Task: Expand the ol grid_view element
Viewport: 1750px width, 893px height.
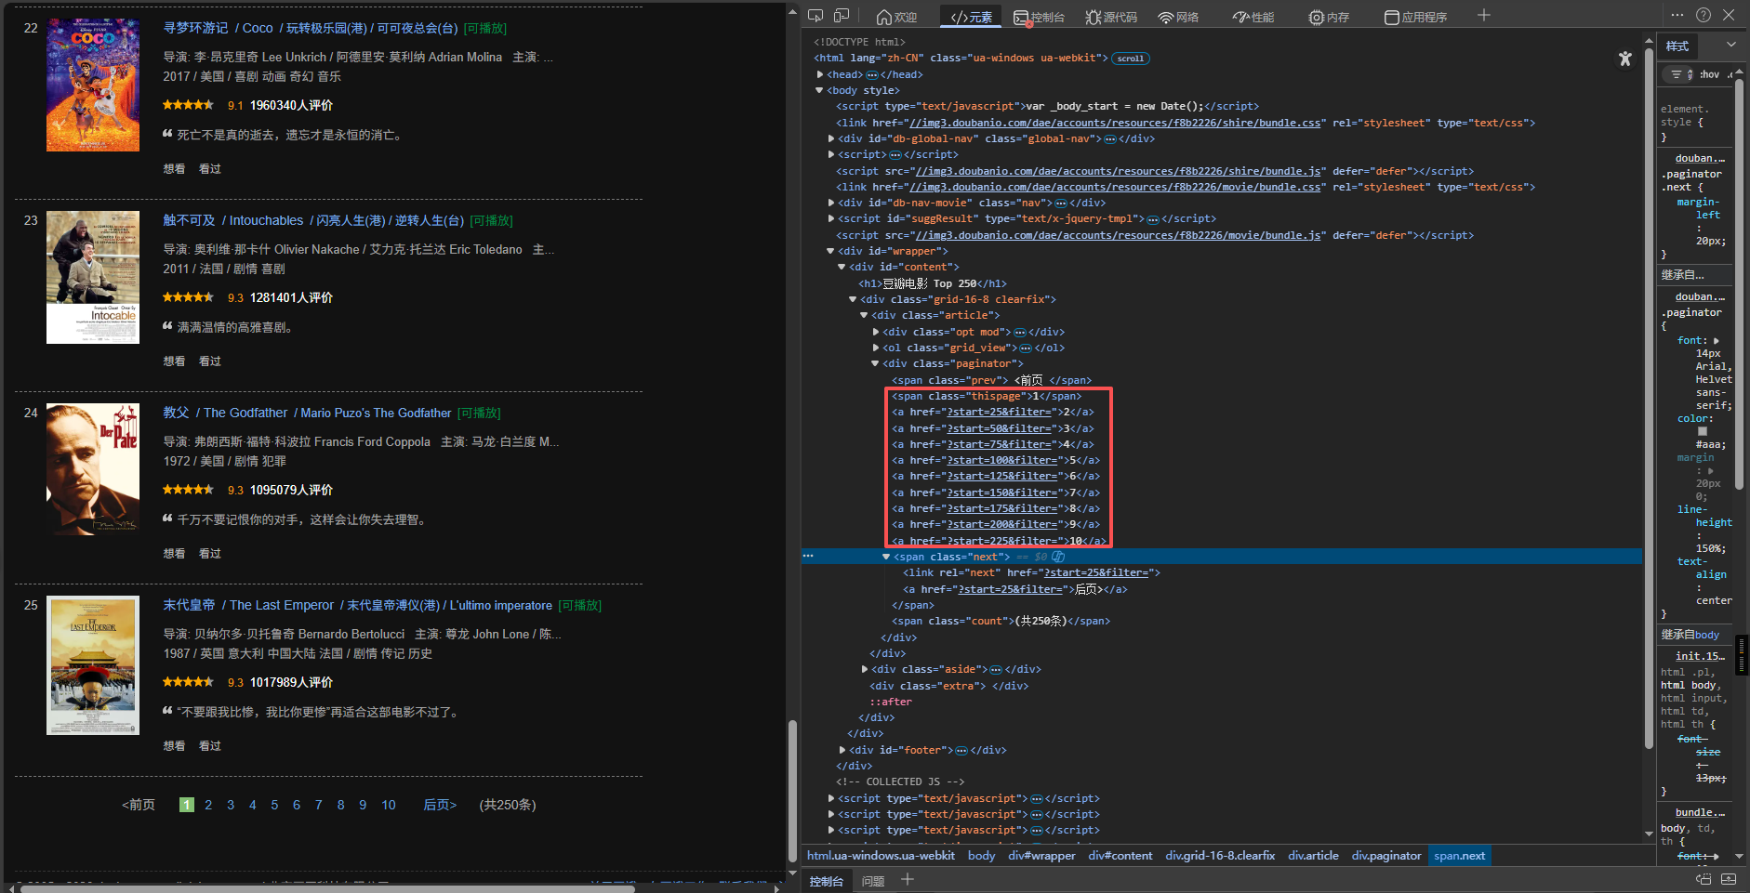Action: pyautogui.click(x=876, y=348)
